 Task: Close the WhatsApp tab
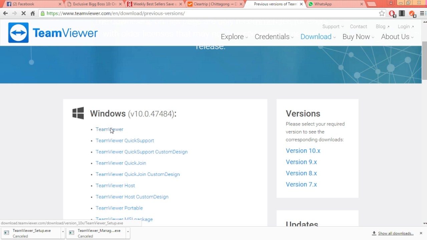point(362,4)
